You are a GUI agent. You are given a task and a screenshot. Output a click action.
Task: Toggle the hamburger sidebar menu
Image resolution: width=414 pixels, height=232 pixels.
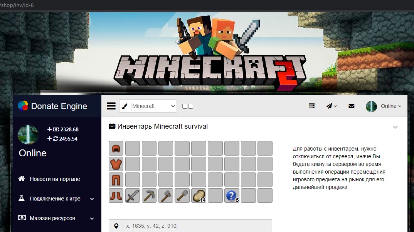tap(111, 106)
